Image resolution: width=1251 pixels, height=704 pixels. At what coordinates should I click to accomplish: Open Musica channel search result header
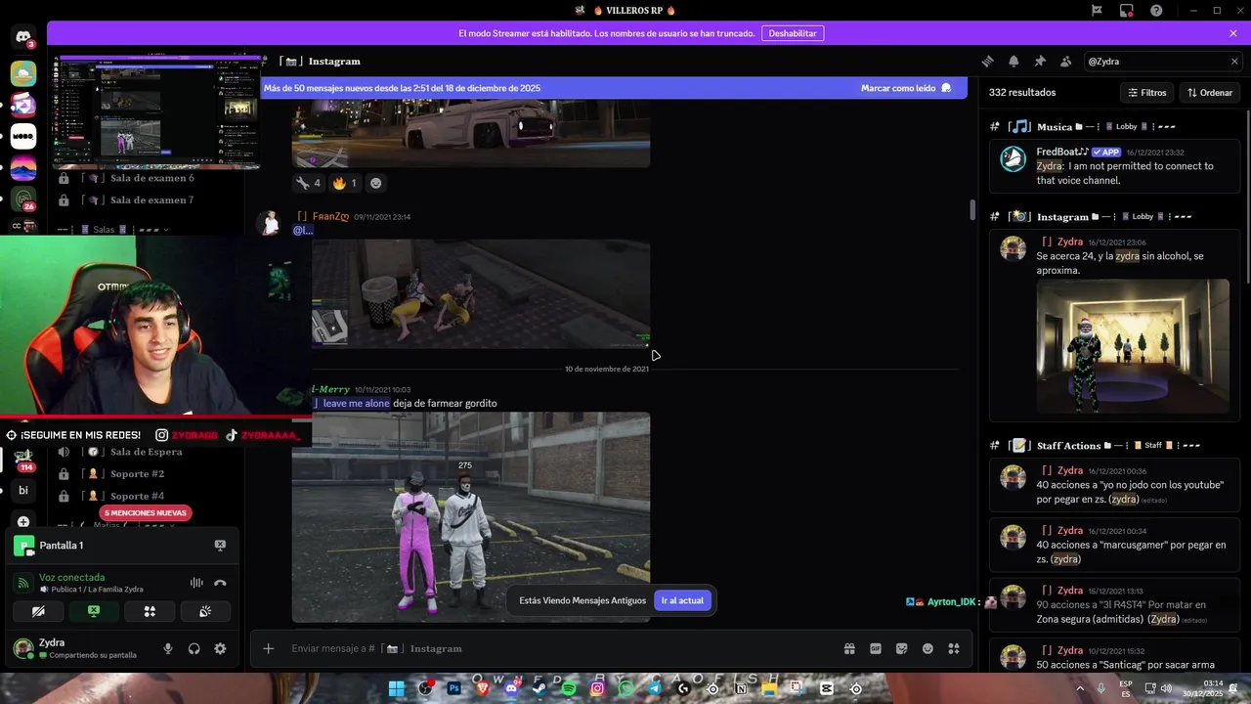pos(1083,127)
